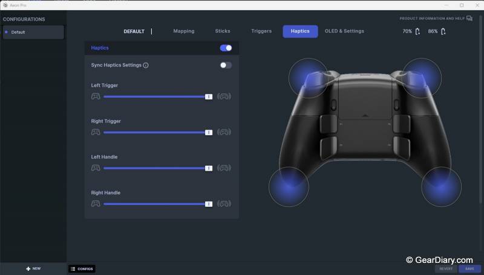
Task: Switch to the Mapping tab
Action: (184, 31)
